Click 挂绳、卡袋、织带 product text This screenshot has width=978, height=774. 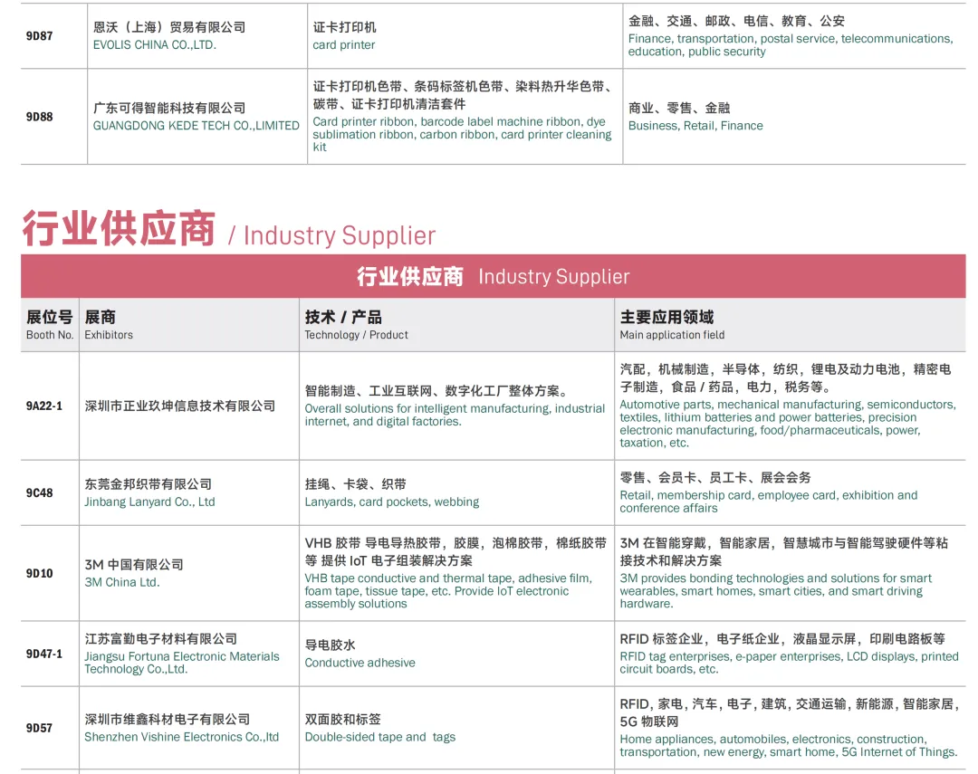356,484
